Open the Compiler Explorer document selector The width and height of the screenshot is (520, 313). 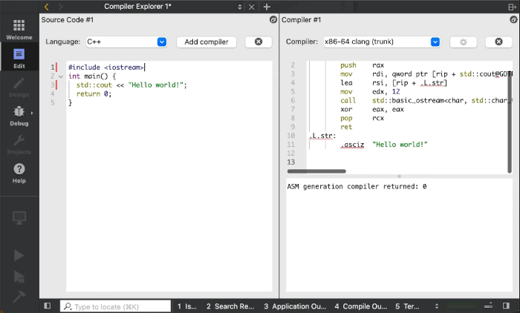click(x=172, y=7)
